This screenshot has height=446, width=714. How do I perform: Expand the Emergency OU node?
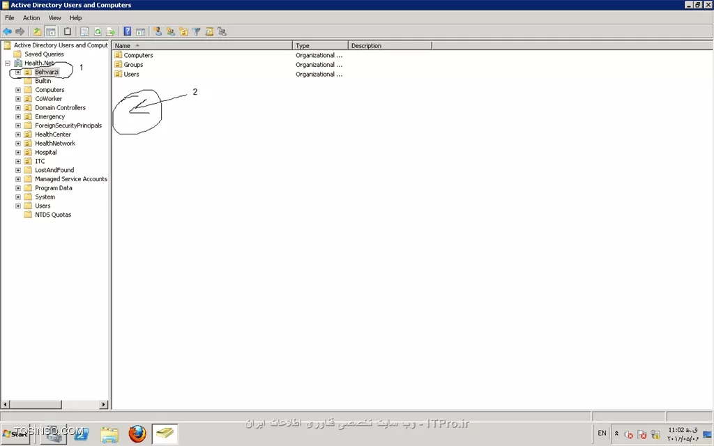[x=18, y=116]
